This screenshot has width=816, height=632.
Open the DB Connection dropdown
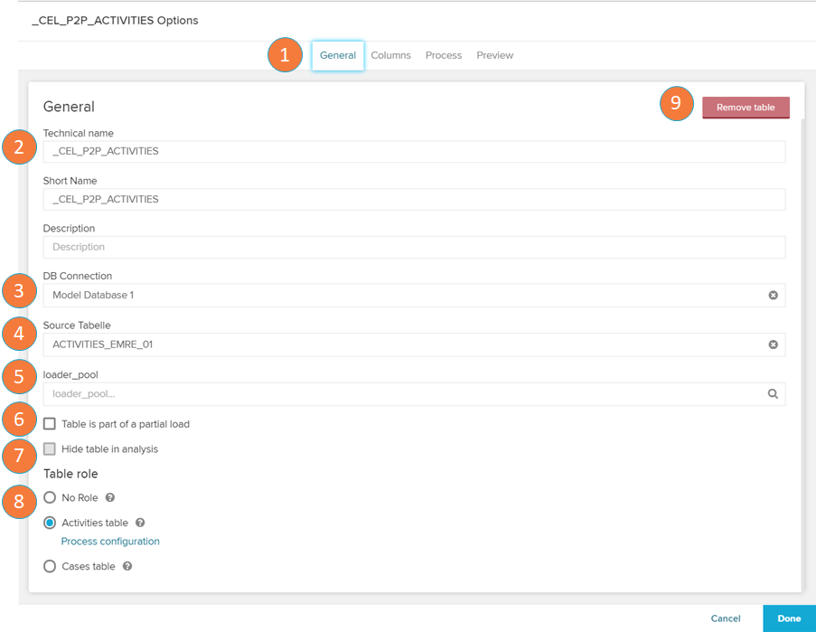(398, 296)
